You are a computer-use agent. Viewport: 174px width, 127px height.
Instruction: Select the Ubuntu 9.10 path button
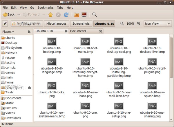pos(104,23)
